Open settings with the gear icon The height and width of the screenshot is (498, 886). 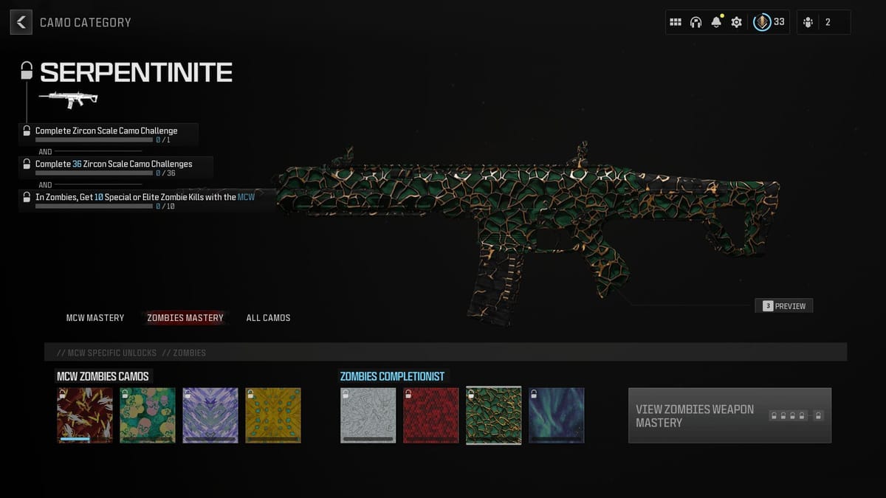pyautogui.click(x=735, y=22)
